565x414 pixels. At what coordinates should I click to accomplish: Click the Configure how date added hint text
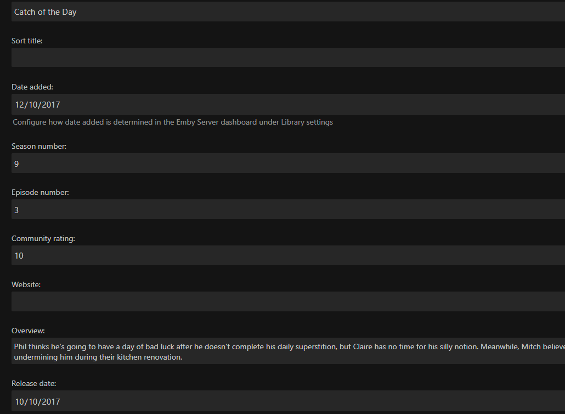173,122
